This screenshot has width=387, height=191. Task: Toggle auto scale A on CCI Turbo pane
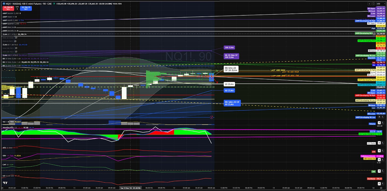click(x=379, y=143)
